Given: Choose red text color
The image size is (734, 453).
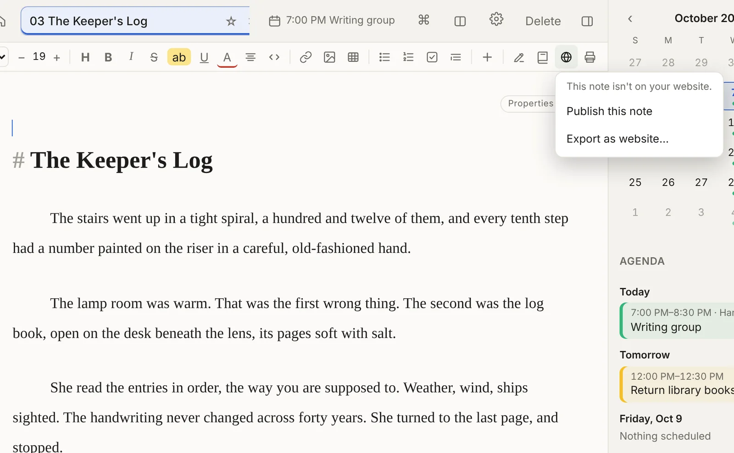Looking at the screenshot, I should [x=227, y=58].
